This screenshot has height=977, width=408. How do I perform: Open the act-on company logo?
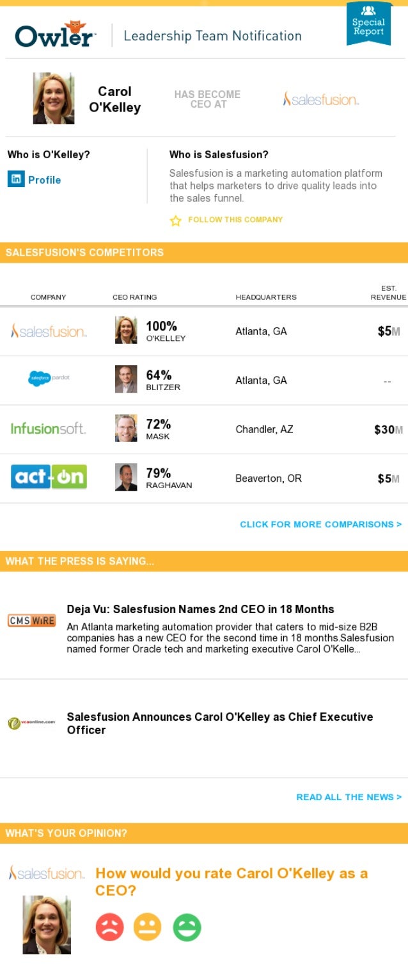(x=49, y=477)
